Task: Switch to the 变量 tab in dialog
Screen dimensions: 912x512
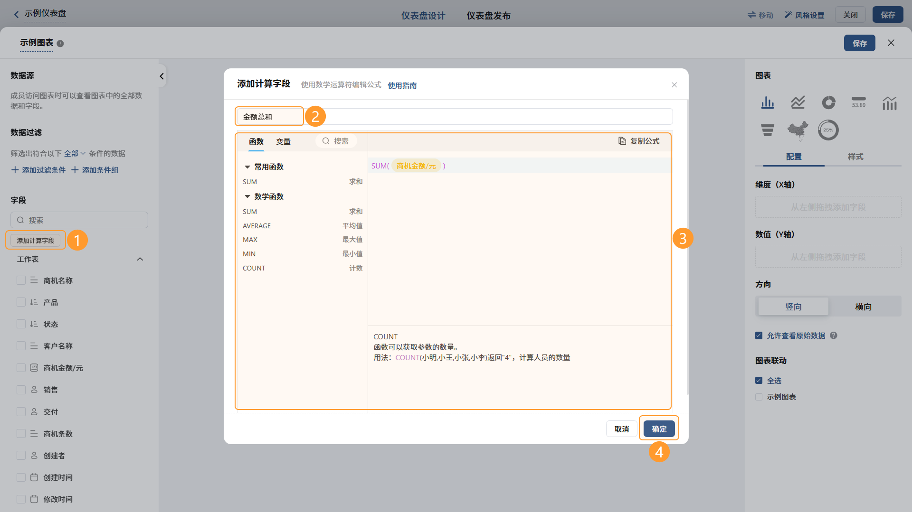Action: coord(284,141)
